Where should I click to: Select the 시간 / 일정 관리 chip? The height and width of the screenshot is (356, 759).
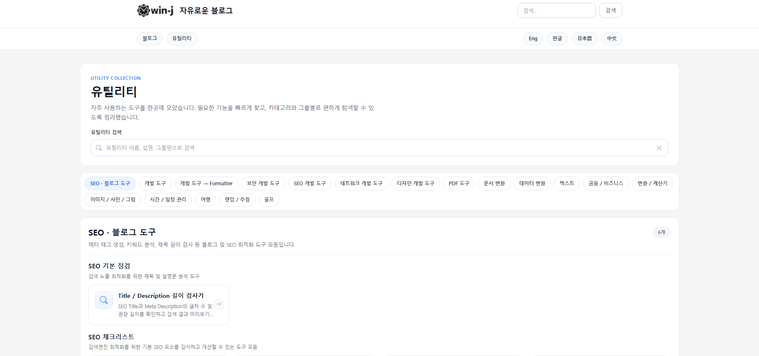(168, 200)
